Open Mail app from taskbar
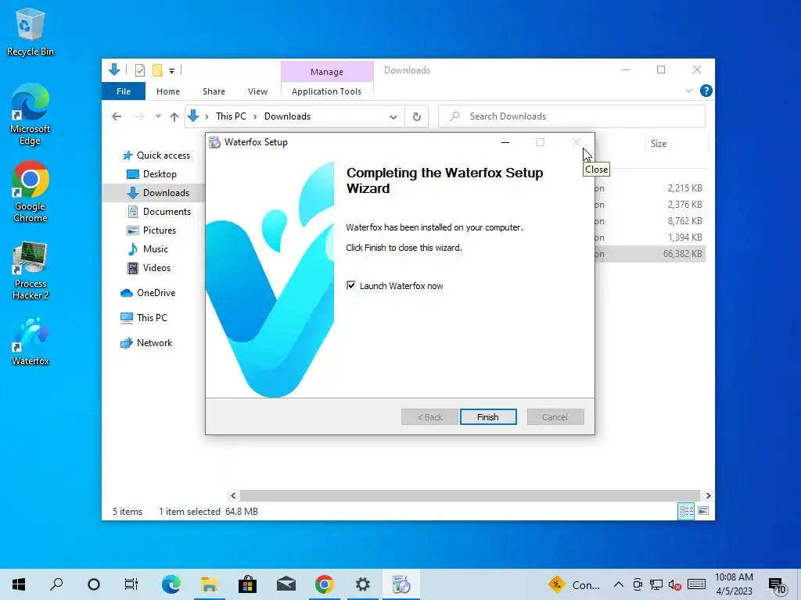The height and width of the screenshot is (600, 801). 286,584
